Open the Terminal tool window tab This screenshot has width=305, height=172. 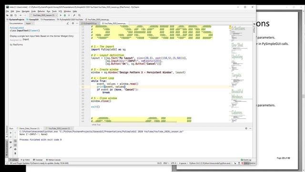click(38, 160)
